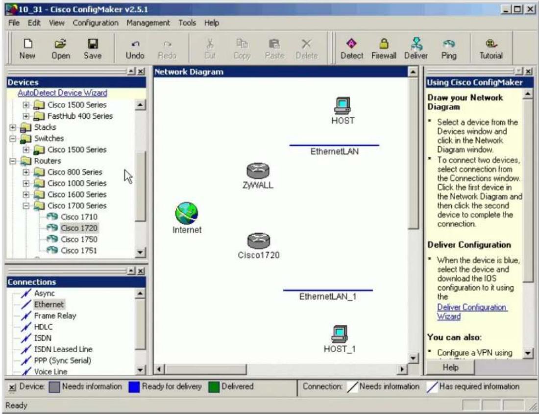The width and height of the screenshot is (539, 414).
Task: Close the Using Cisco ConfigMaker panel
Action: tap(529, 72)
